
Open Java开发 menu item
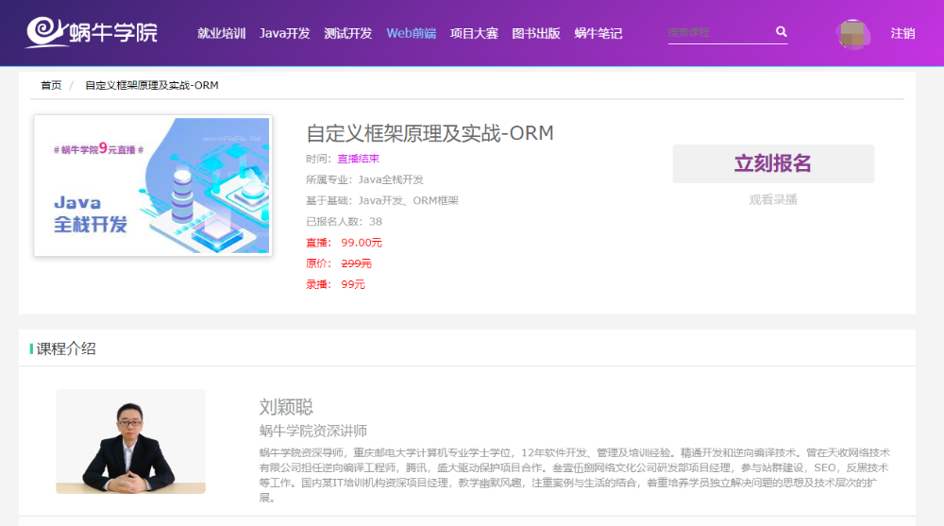click(x=285, y=33)
